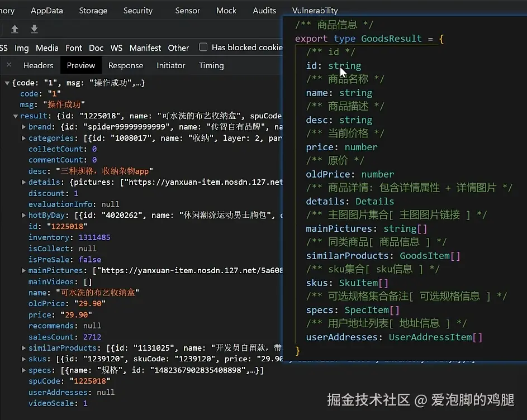The height and width of the screenshot is (420, 527).
Task: Click the userAddresses: null row in preview
Action: pos(72,393)
